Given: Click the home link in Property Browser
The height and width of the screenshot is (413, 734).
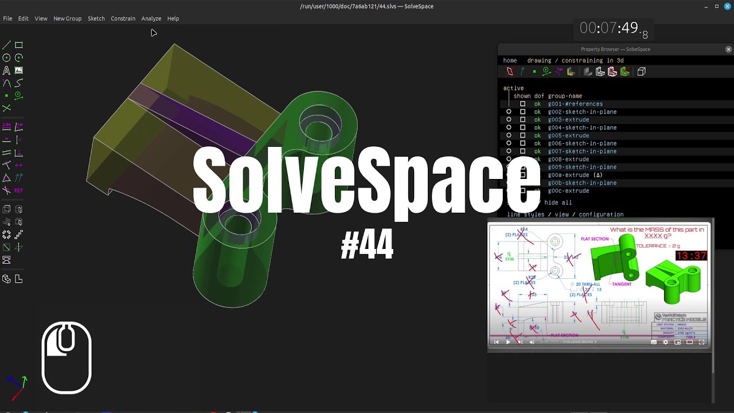Looking at the screenshot, I should 510,60.
